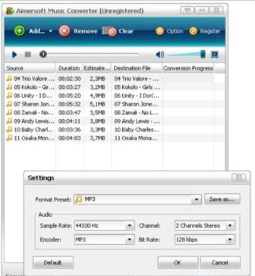This screenshot has width=255, height=276.
Task: Click music note icon of 07 Sharon Jones
Action: click(9, 104)
